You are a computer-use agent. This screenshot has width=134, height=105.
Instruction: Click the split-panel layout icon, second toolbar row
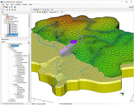(4, 10)
